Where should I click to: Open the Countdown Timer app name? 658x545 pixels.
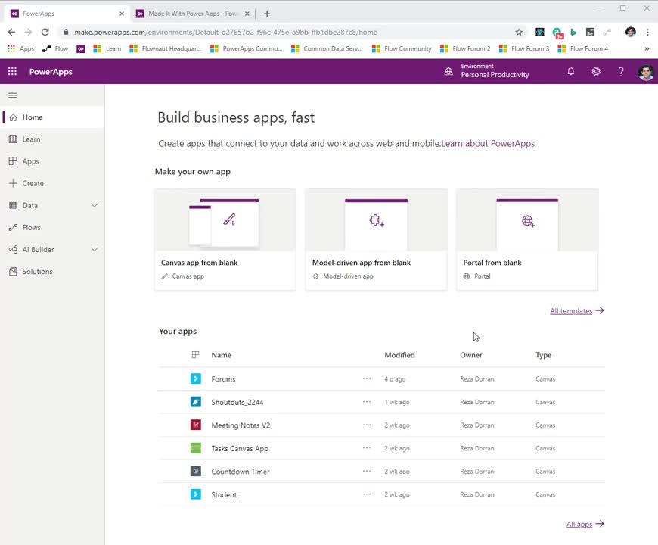click(x=241, y=471)
